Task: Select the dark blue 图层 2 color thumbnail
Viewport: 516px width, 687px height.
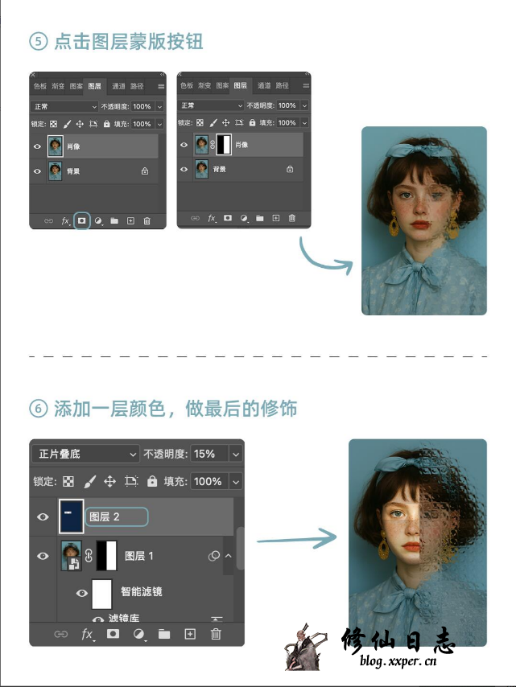Action: coord(71,516)
